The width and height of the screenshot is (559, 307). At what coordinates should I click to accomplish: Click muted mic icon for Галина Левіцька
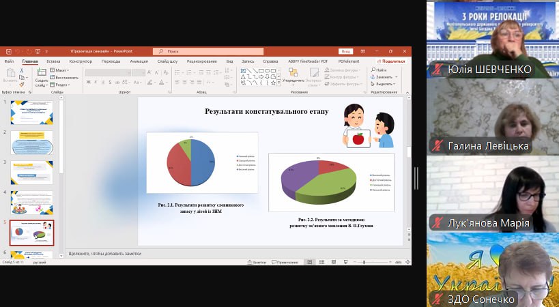[x=437, y=146]
